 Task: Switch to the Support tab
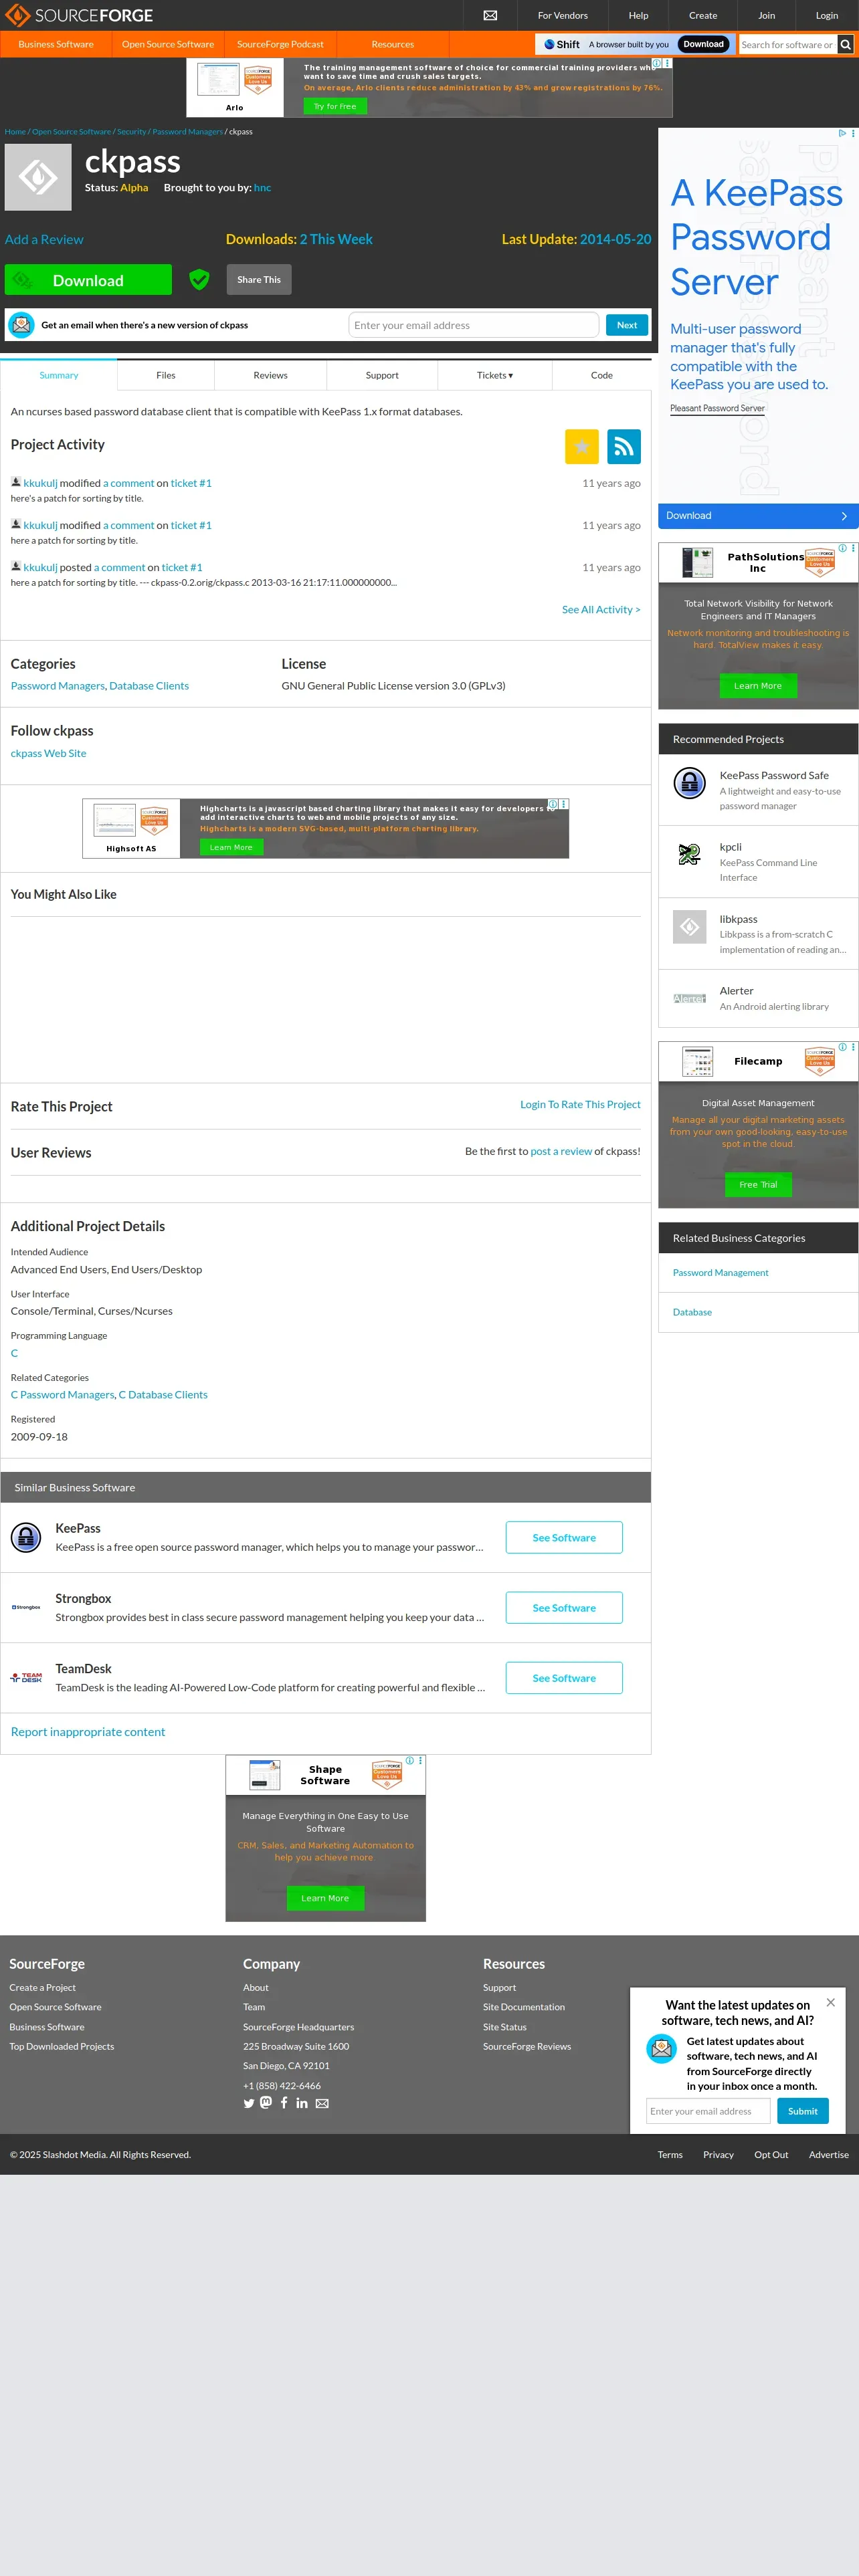(x=382, y=375)
